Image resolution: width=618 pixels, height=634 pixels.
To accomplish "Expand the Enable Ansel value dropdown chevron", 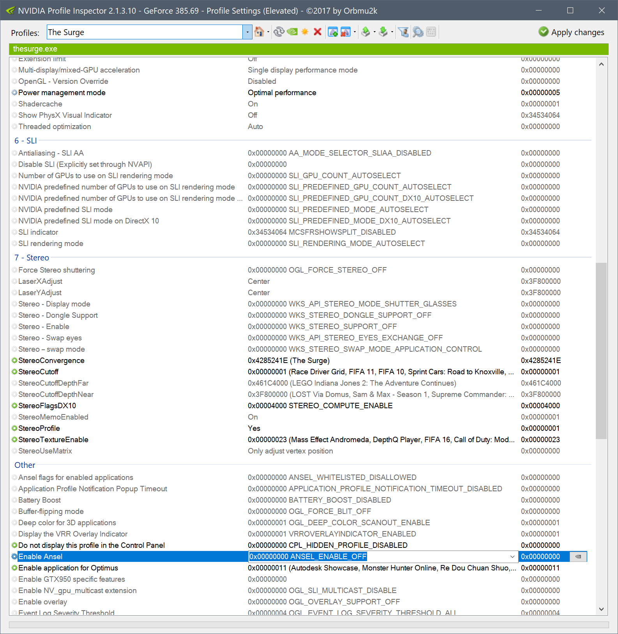I will coord(512,556).
